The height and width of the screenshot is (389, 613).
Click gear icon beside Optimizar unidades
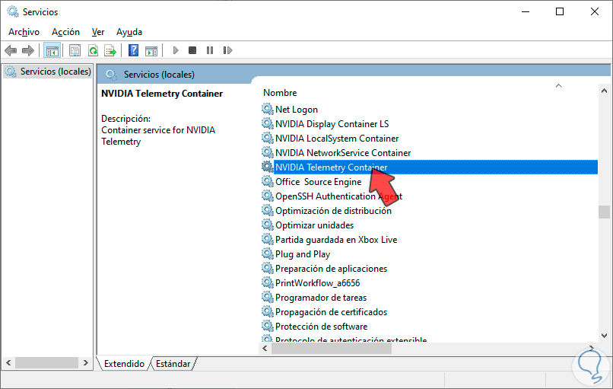(268, 225)
